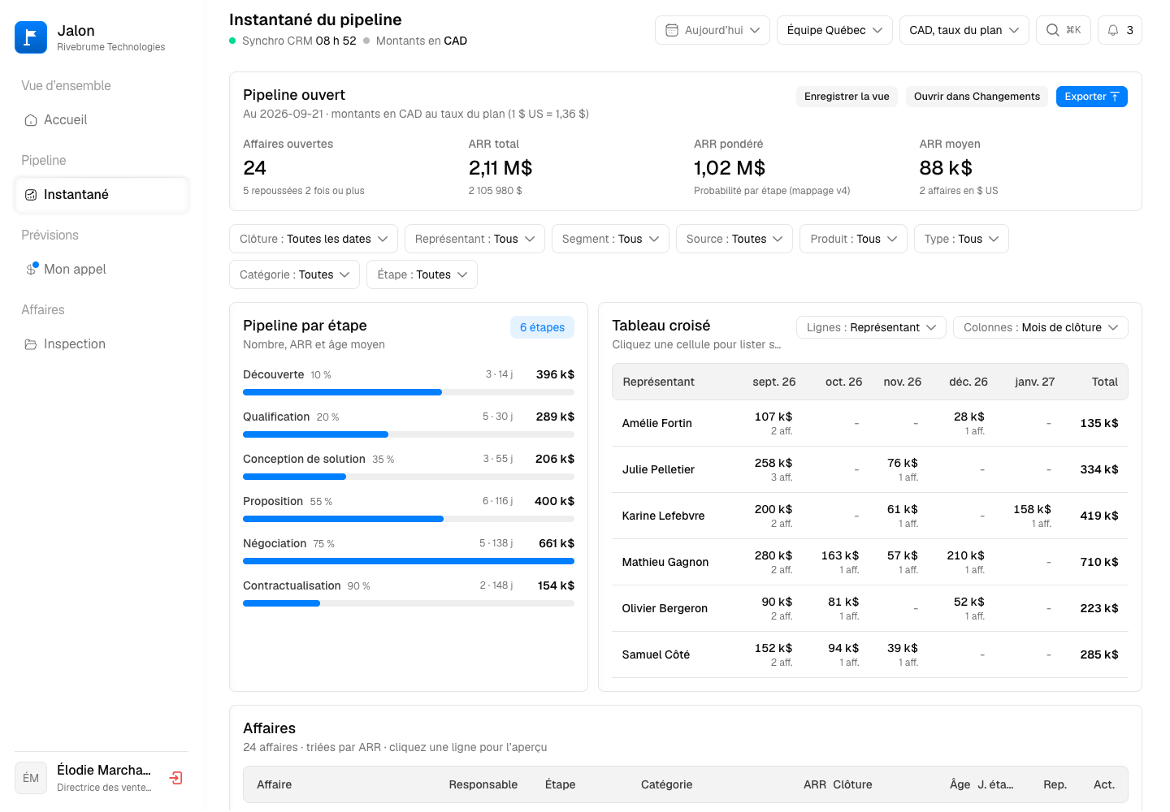Screen dimensions: 1170x812
Task: Expand the Représentant filter dropdown
Action: pos(474,239)
